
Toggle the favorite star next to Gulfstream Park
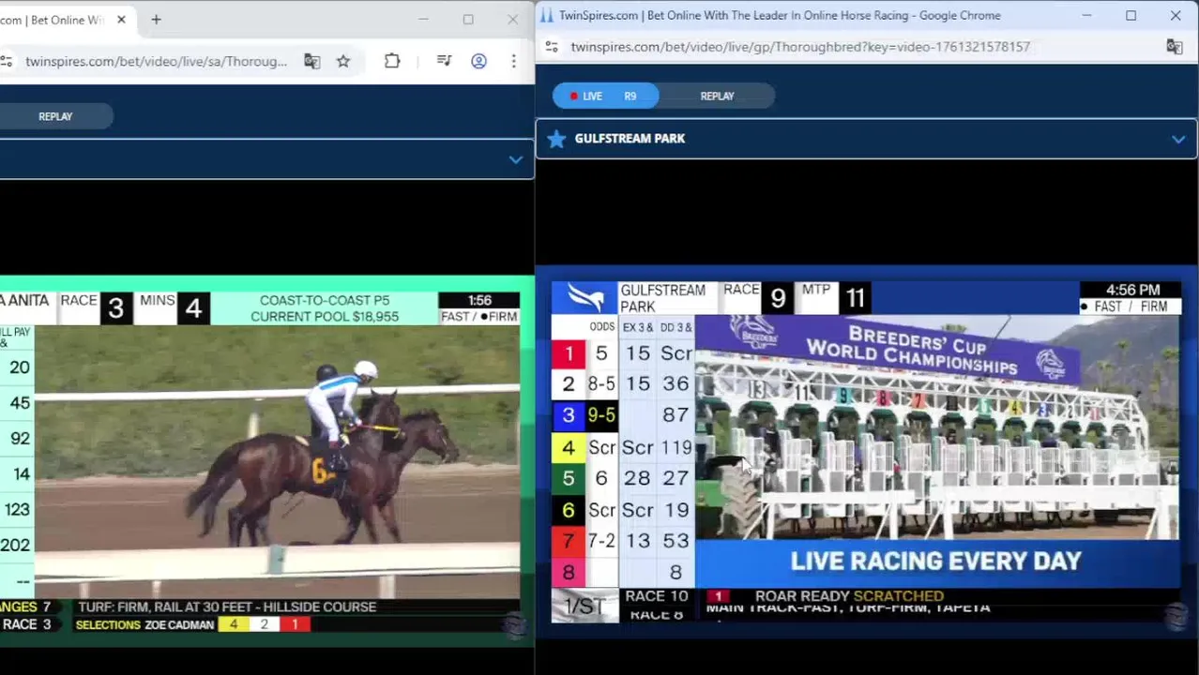[556, 139]
